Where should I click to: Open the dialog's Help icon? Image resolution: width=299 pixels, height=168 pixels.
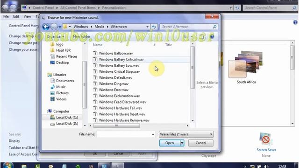click(212, 36)
